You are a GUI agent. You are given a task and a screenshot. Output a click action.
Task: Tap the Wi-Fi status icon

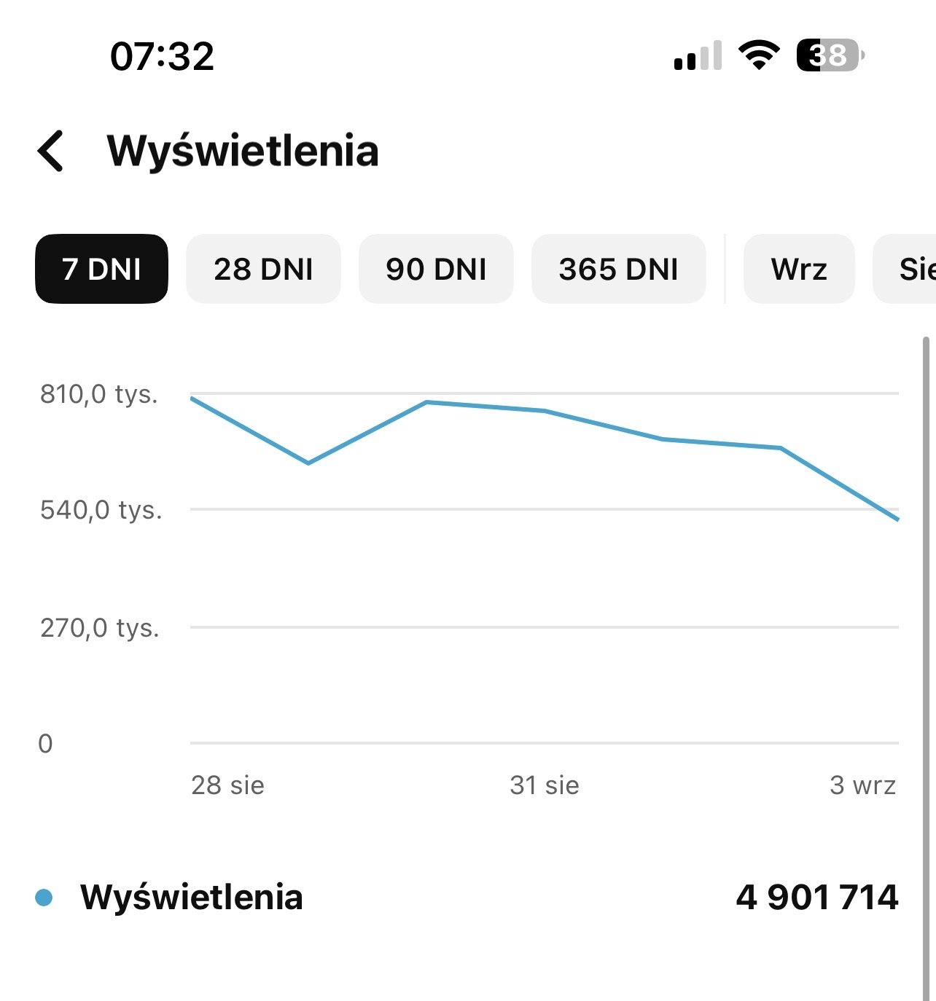759,55
